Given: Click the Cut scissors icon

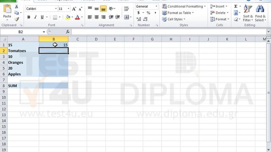Looking at the screenshot, I should 17,7.
